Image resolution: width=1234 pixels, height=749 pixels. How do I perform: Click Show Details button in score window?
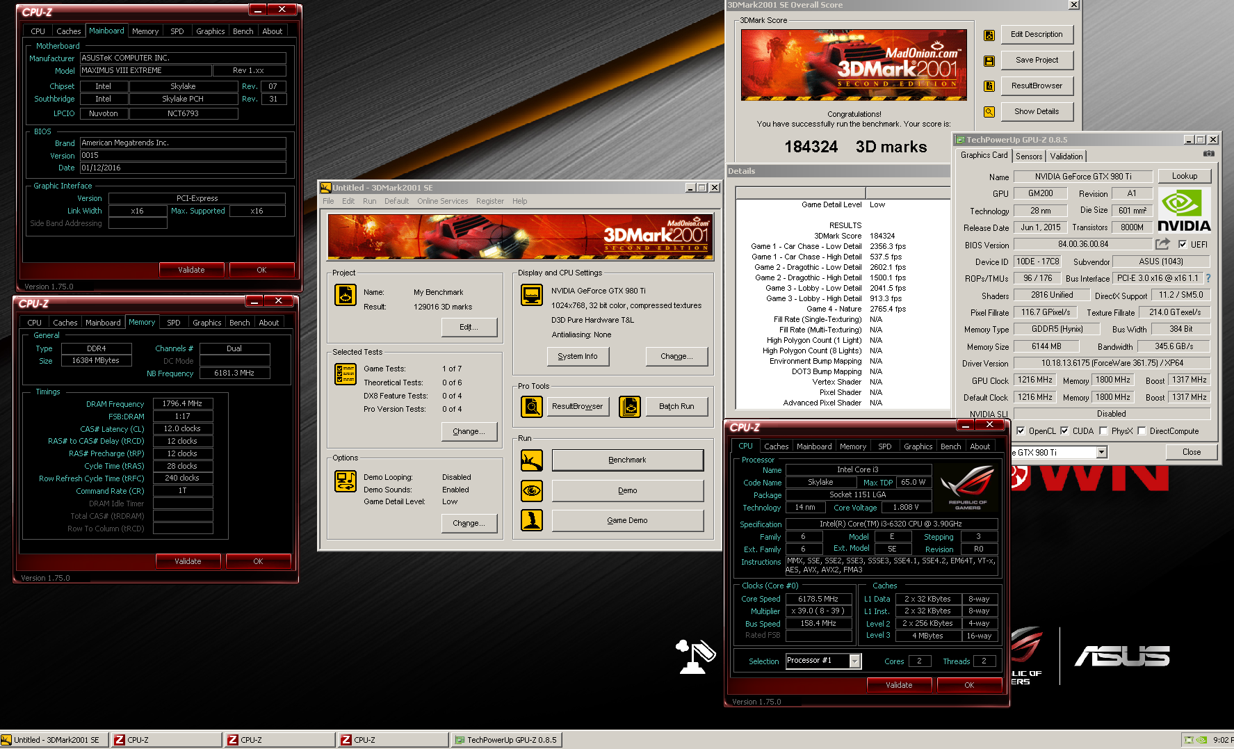[x=1037, y=111]
